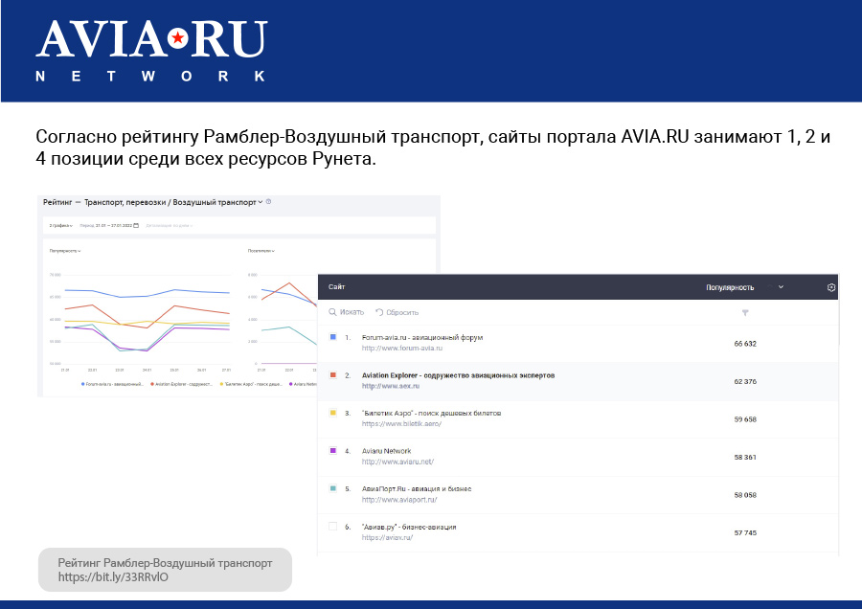Click the title "Forum-avia.ru - авиационный форум"
The width and height of the screenshot is (862, 609).
click(x=422, y=337)
